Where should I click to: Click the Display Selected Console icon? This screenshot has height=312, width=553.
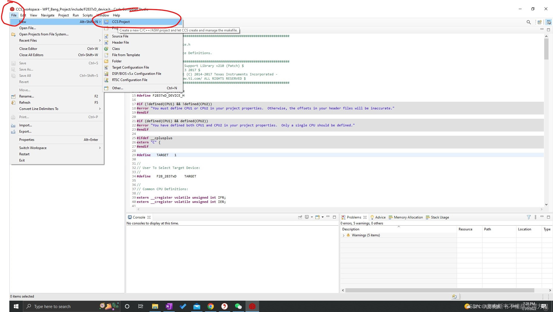307,217
